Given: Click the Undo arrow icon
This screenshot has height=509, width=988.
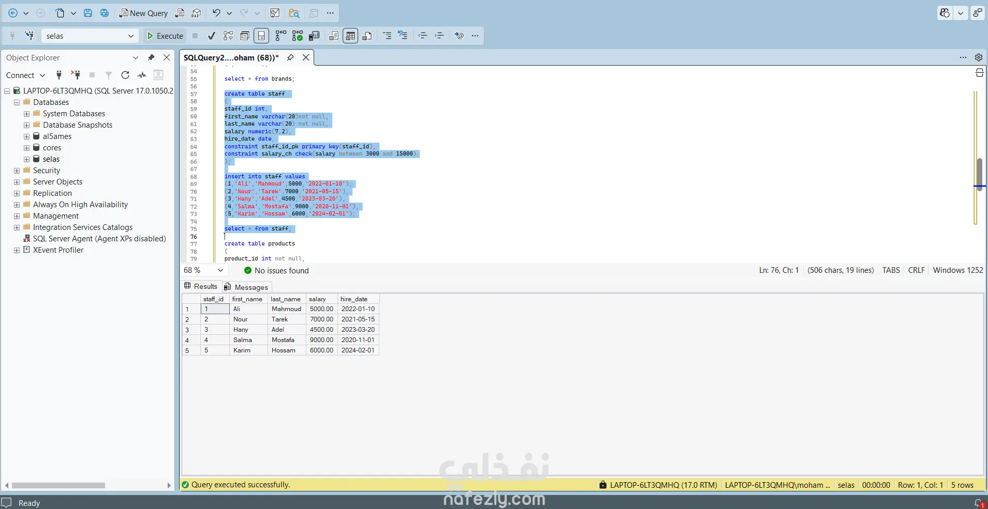Looking at the screenshot, I should (216, 13).
